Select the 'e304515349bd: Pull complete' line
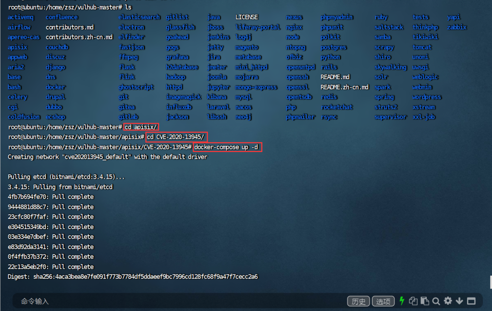 pos(51,227)
